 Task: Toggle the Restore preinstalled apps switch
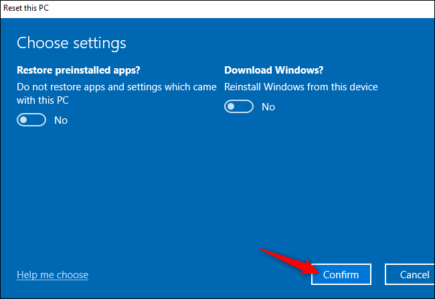pos(31,120)
